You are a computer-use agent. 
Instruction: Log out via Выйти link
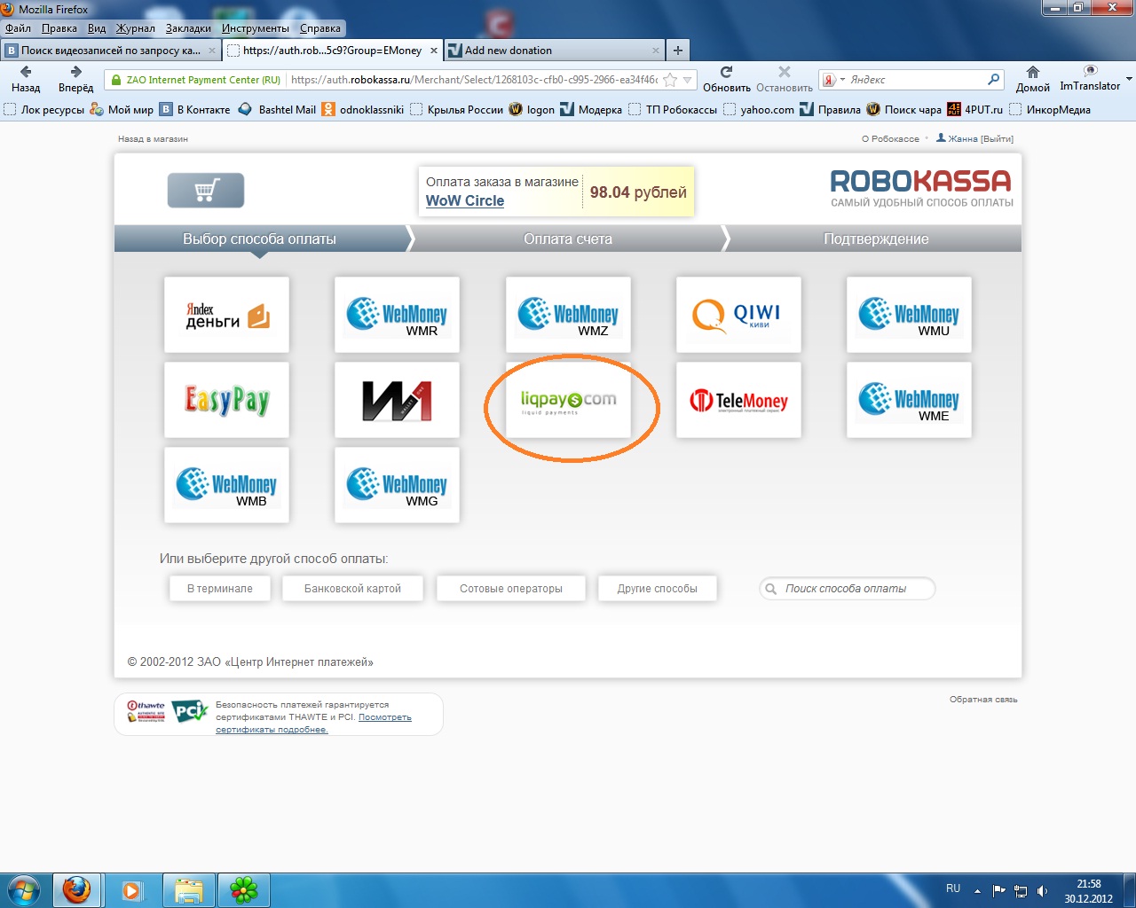click(998, 139)
